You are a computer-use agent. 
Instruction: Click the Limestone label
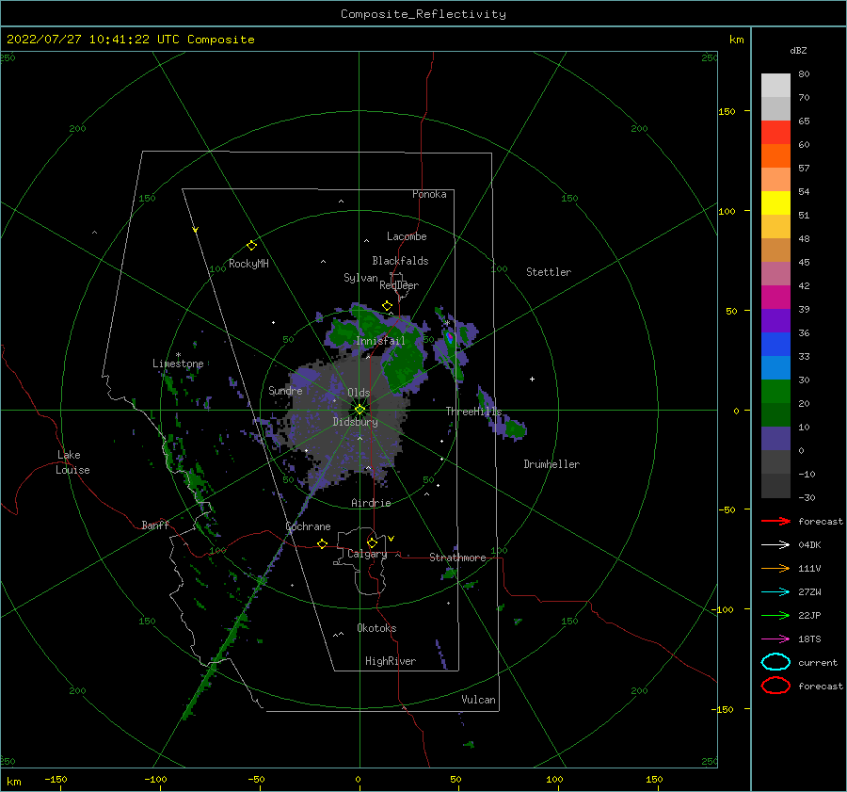point(178,364)
